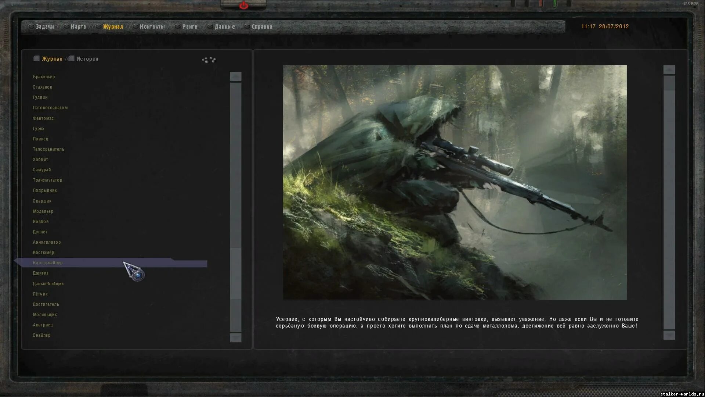The height and width of the screenshot is (397, 705).
Task: Select the Журнал sub-section label
Action: click(52, 59)
